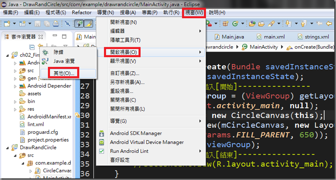This screenshot has height=180, width=336.
Task: Click the Skip All Breakpoints icon
Action: 68,23
